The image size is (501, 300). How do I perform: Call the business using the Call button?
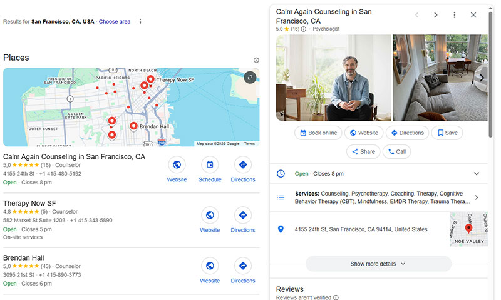(396, 151)
